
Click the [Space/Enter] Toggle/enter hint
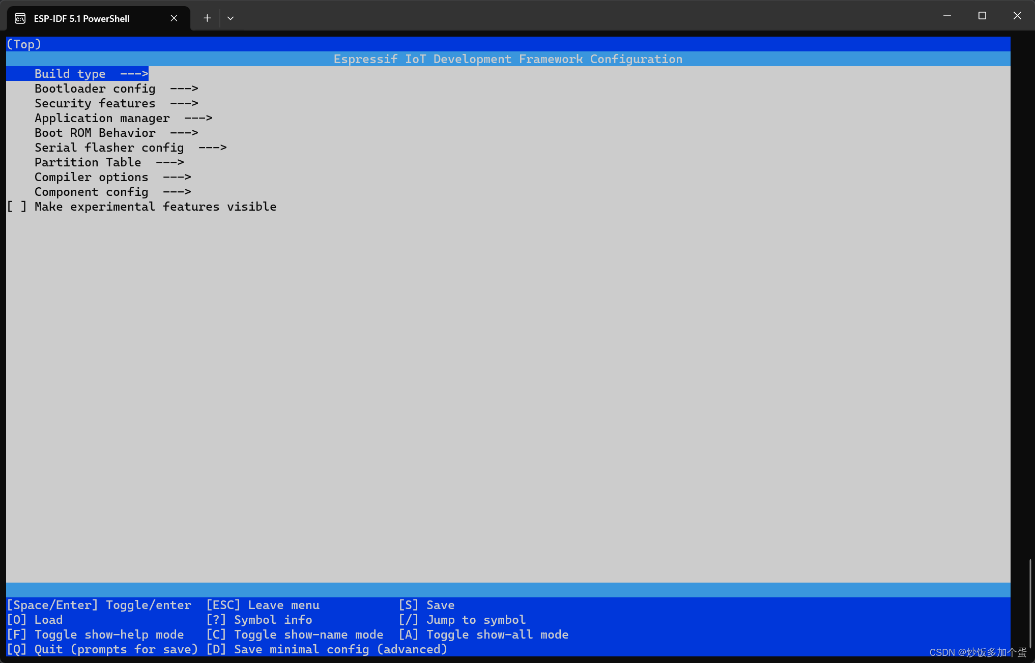[x=99, y=605]
